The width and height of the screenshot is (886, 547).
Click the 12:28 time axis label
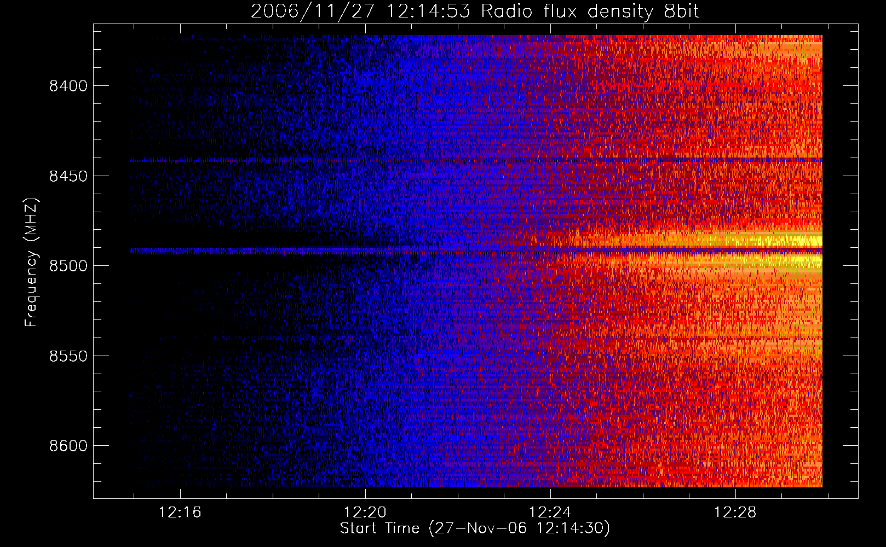(x=735, y=513)
